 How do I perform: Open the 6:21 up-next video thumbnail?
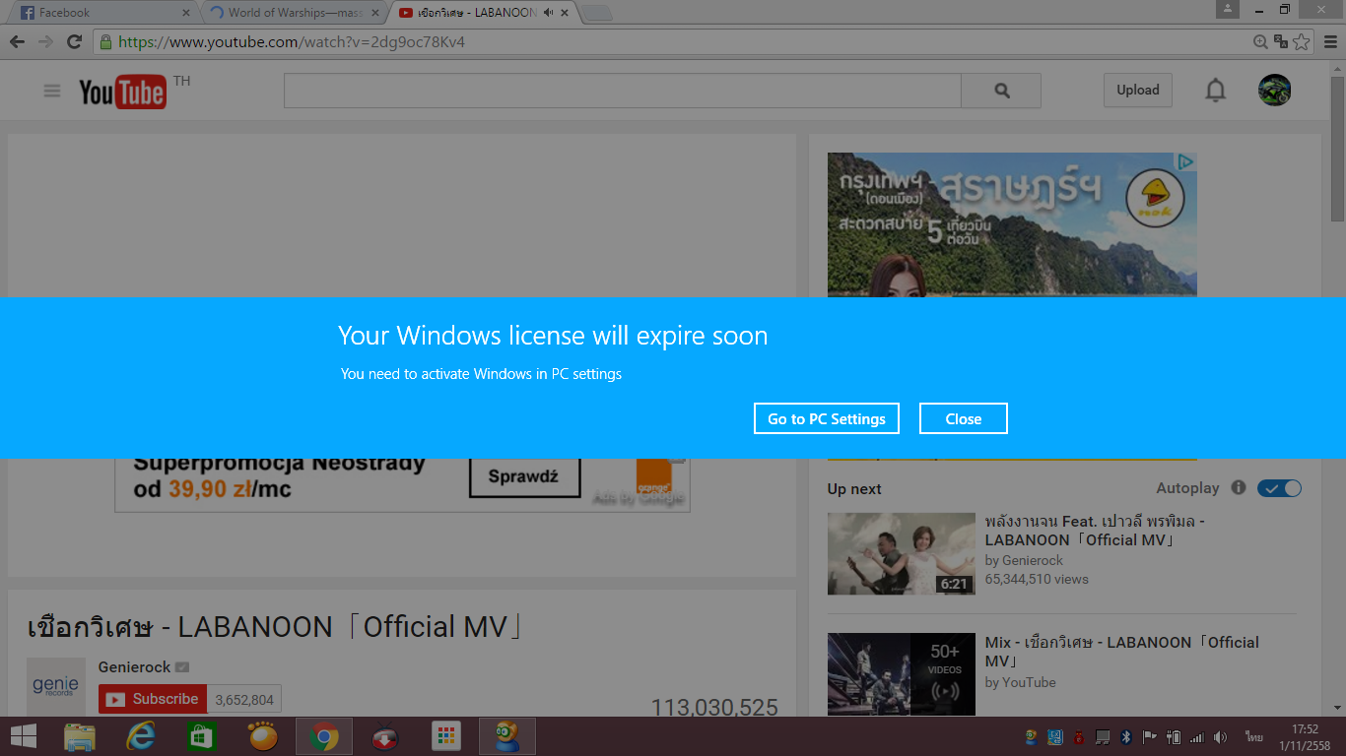point(902,553)
